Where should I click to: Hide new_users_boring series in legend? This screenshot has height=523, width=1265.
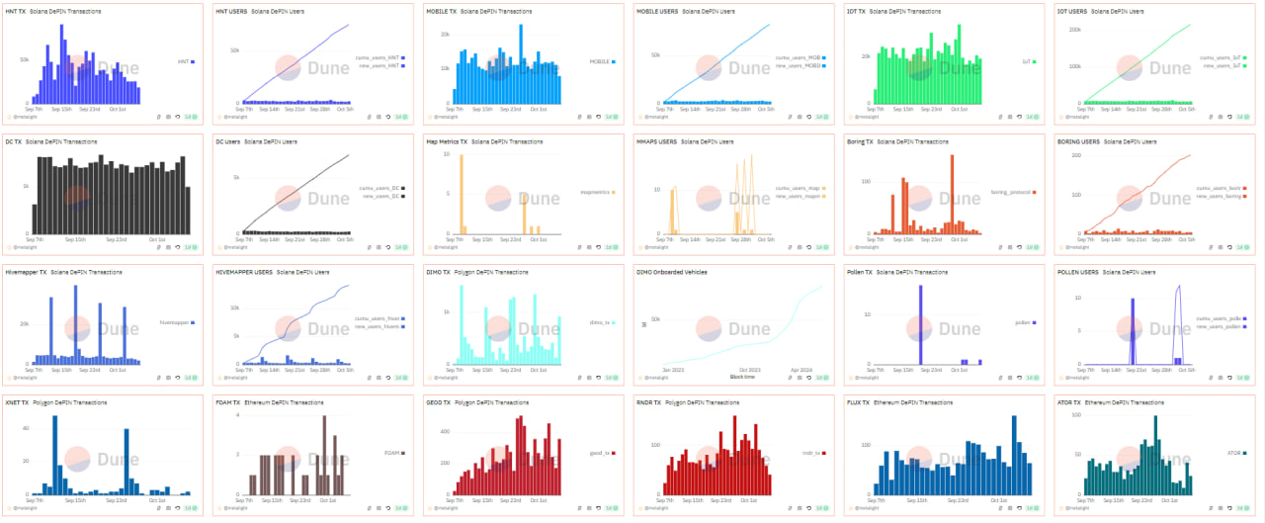[1223, 195]
